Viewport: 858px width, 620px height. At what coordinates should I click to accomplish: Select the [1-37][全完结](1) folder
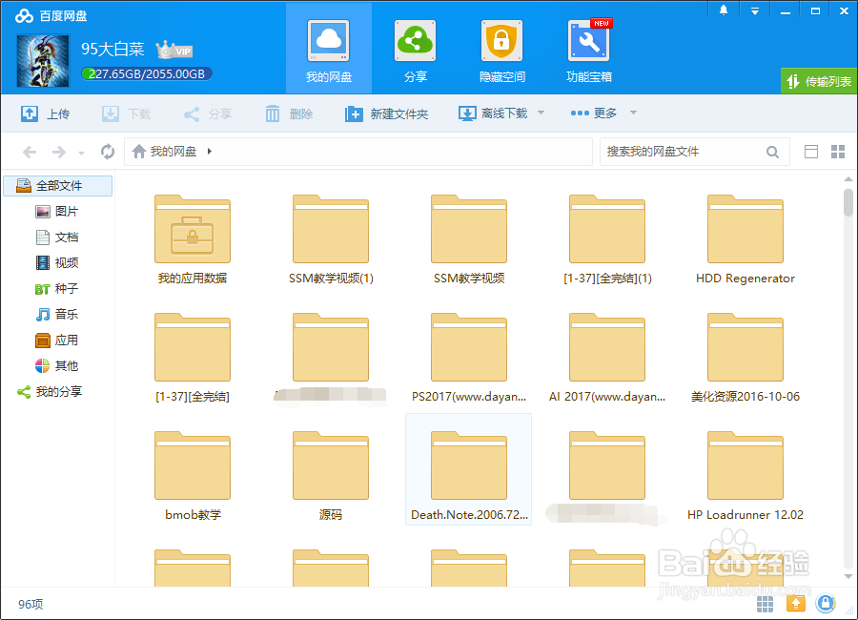click(607, 240)
